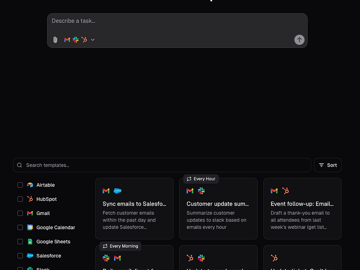Image resolution: width=360 pixels, height=270 pixels.
Task: Click Gmail icon on Customer update card
Action: pos(190,191)
